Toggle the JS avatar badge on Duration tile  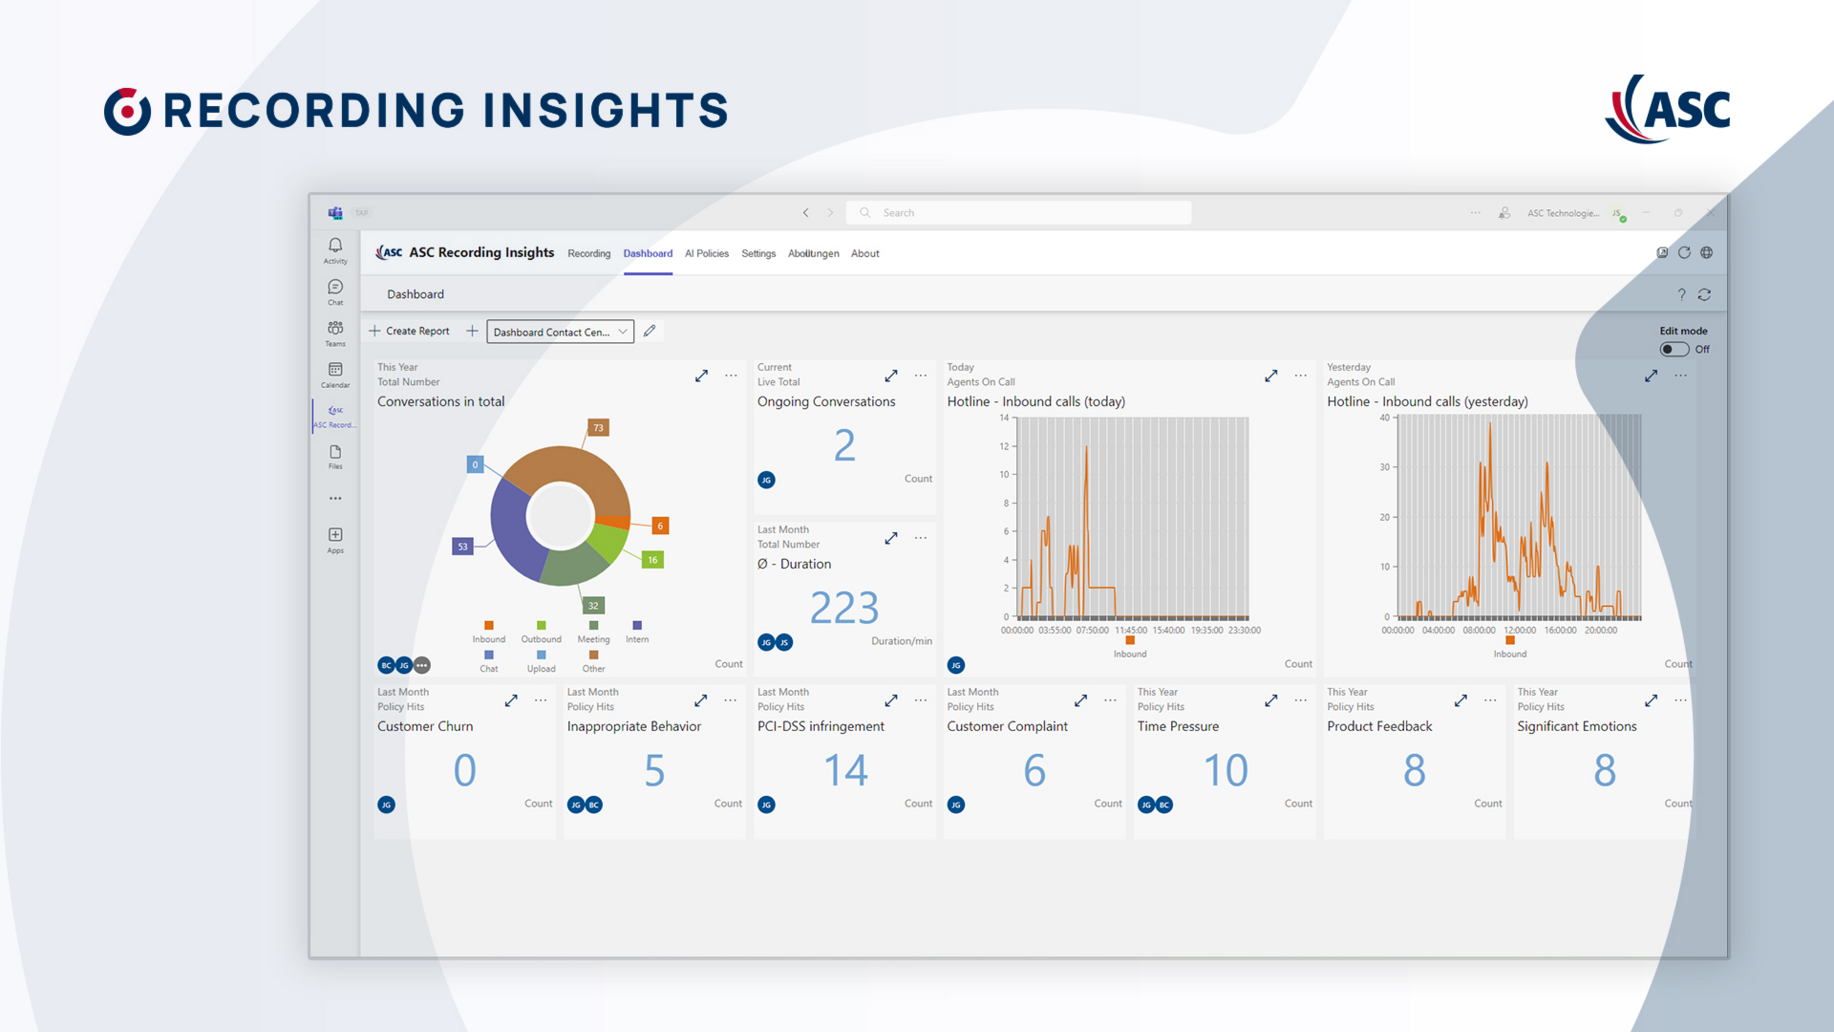point(783,642)
